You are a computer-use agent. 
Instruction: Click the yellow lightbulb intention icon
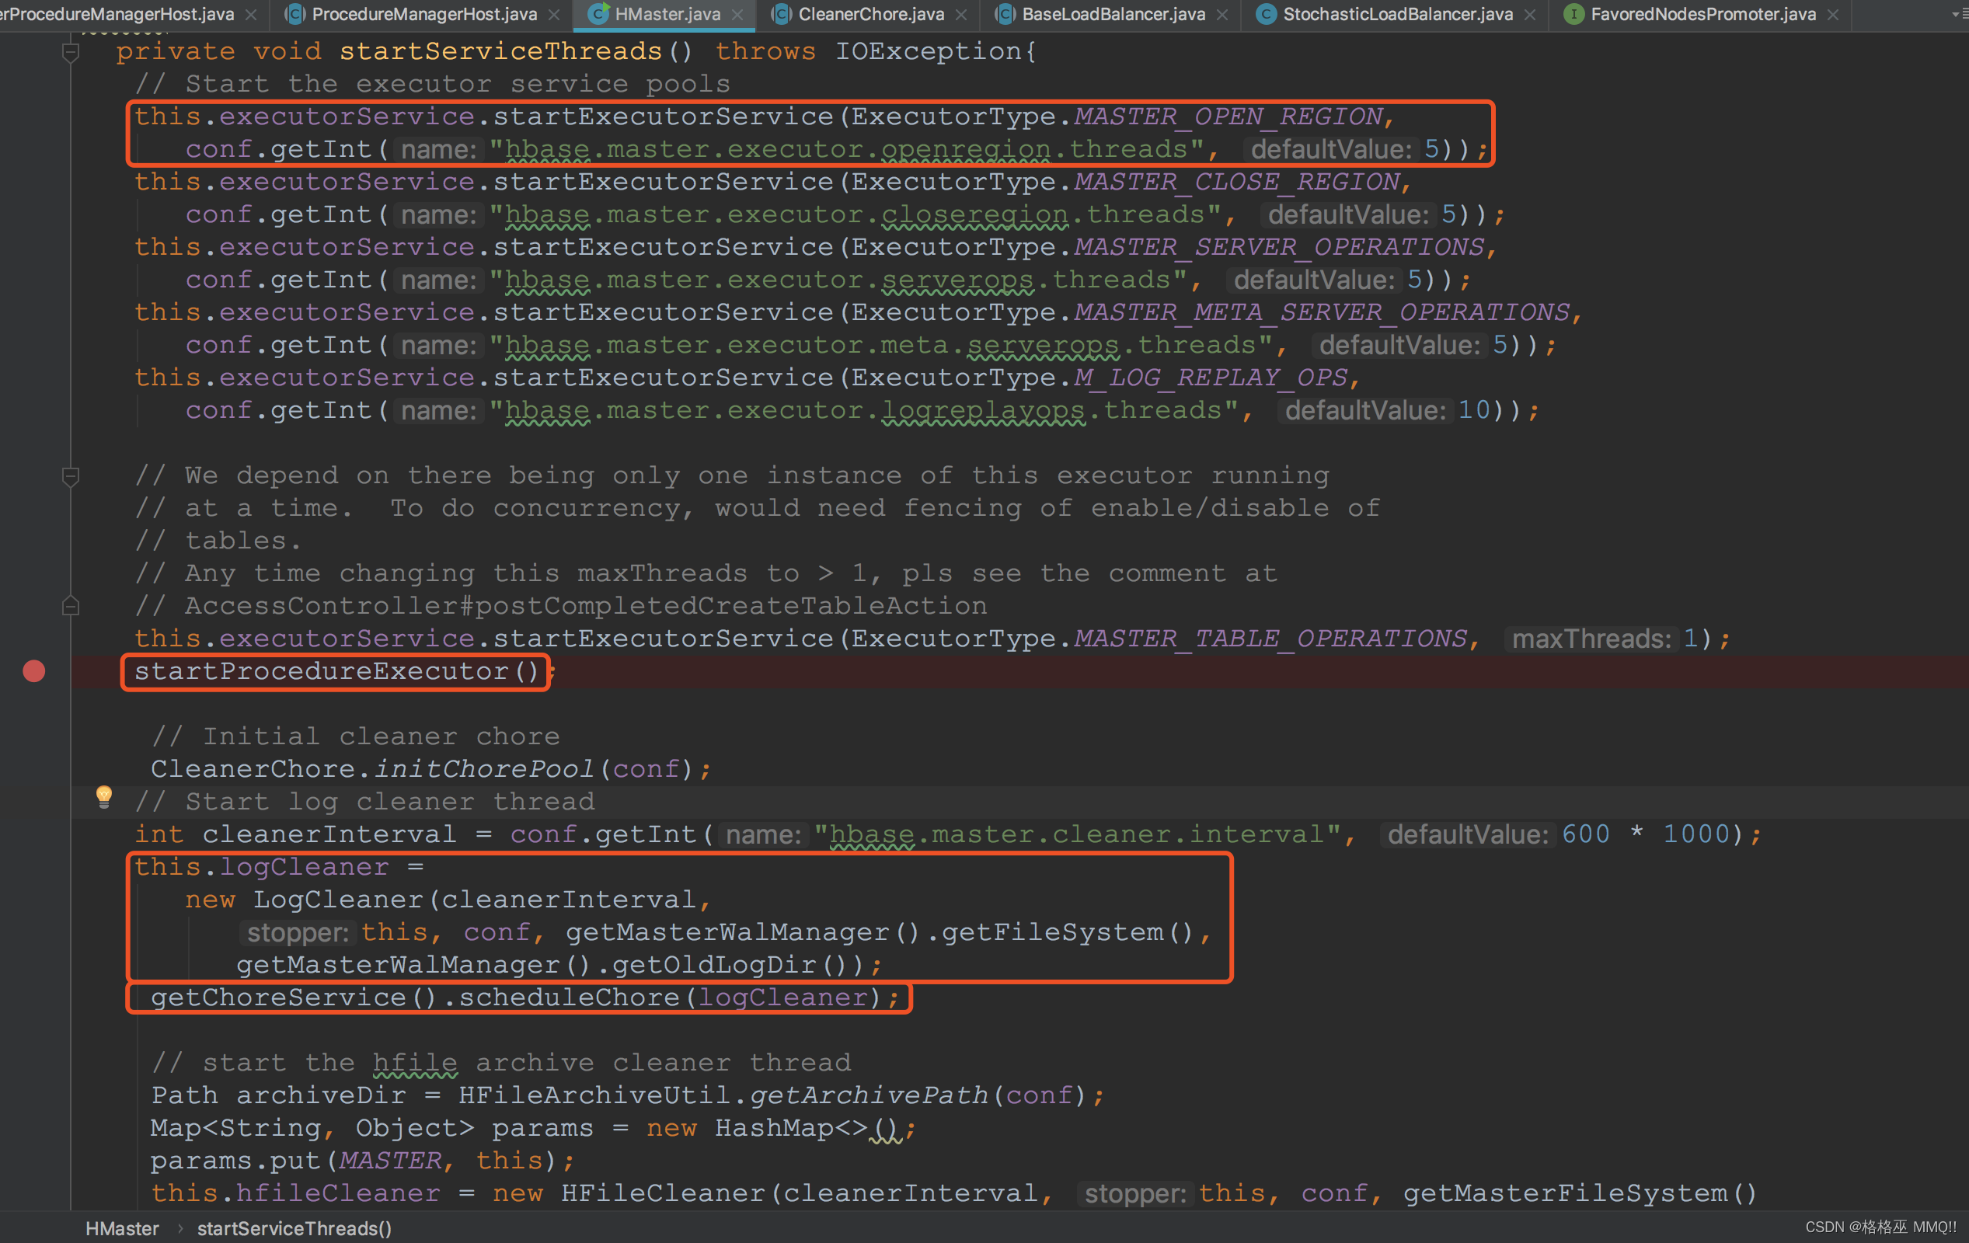point(104,796)
